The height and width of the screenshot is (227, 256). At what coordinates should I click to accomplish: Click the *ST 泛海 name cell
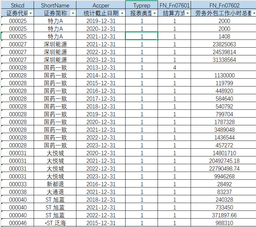click(55, 223)
